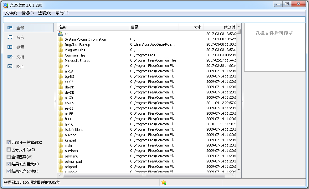Enable 全词匹配 whole word checkbox
The width and height of the screenshot is (309, 189).
[8, 157]
